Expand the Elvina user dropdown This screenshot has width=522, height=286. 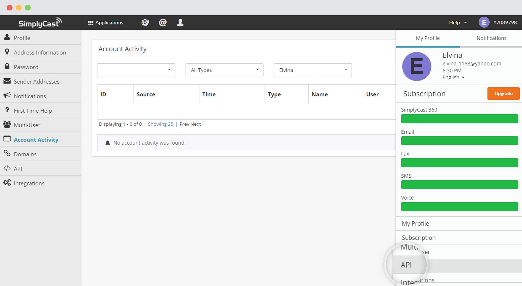pos(313,70)
